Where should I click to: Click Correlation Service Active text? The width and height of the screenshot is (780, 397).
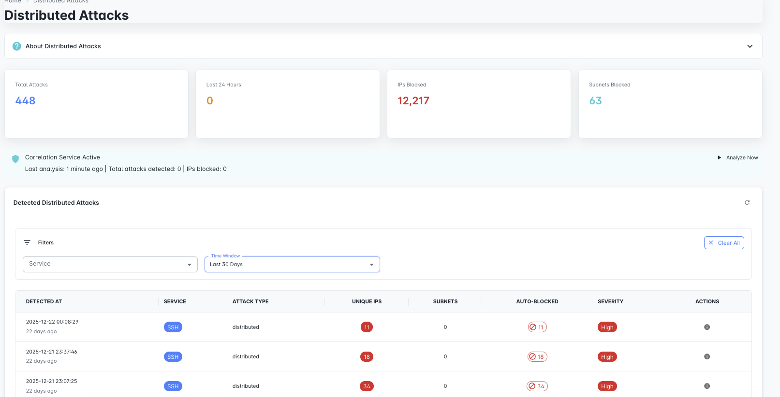[x=62, y=157]
